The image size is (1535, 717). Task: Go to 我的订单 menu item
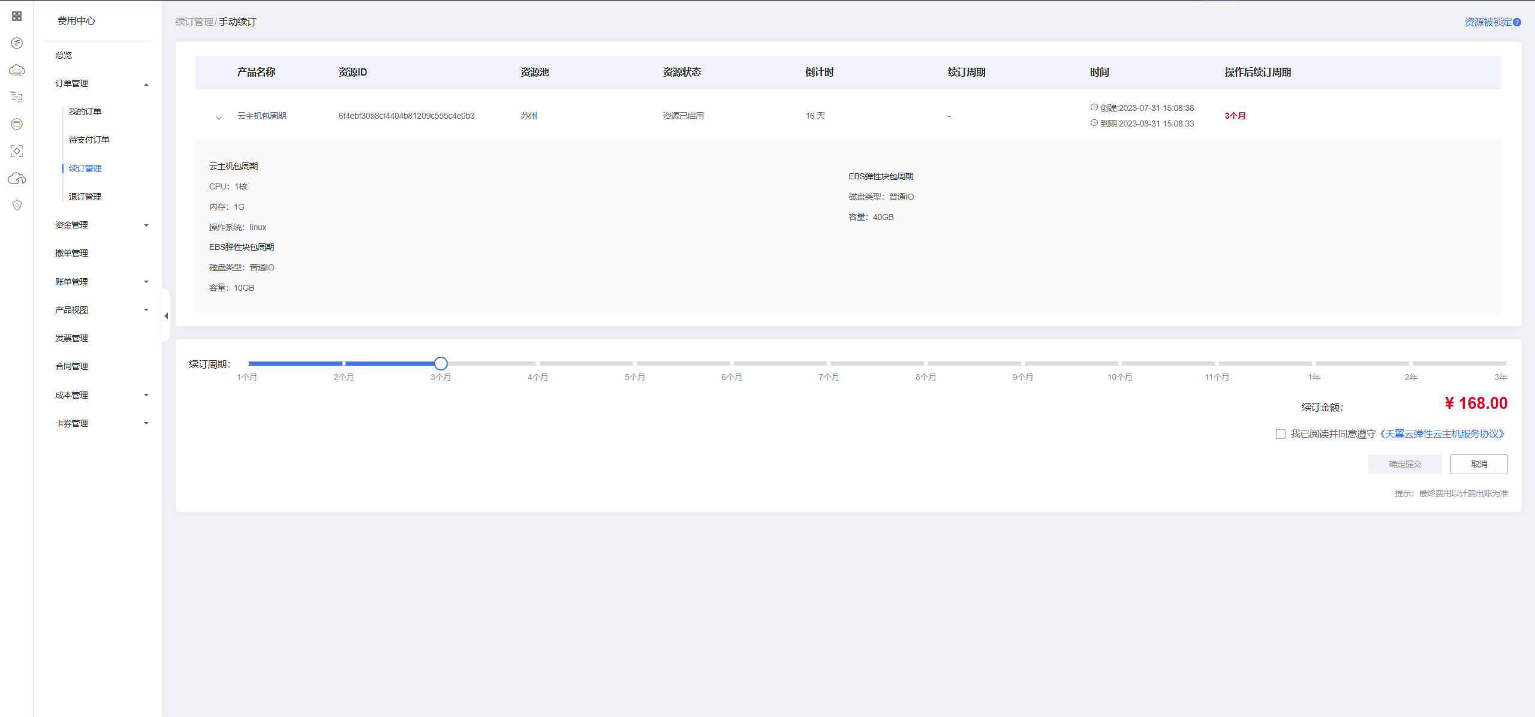85,112
